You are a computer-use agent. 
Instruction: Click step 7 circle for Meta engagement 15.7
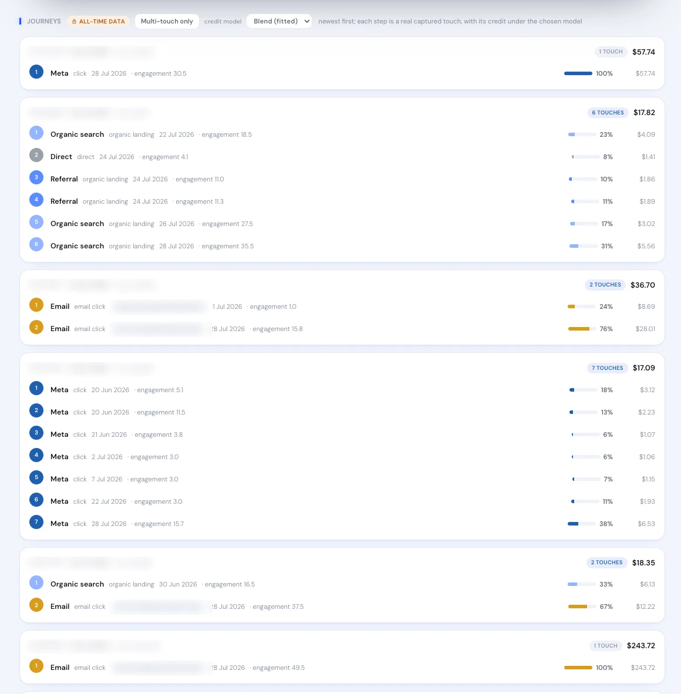coord(36,522)
